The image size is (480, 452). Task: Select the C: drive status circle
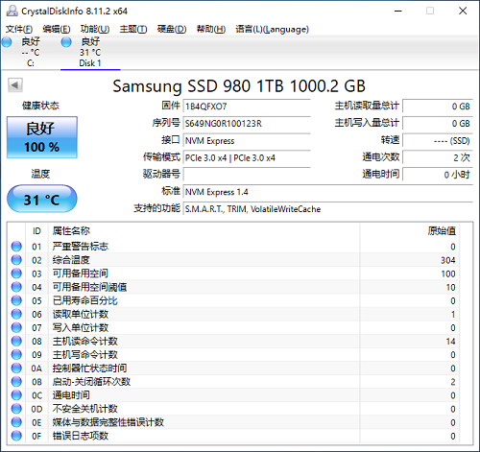(x=7, y=42)
